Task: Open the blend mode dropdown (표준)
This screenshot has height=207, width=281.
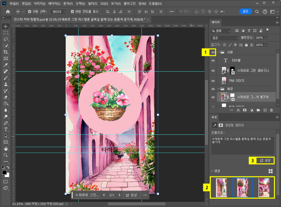Action: pyautogui.click(x=224, y=37)
